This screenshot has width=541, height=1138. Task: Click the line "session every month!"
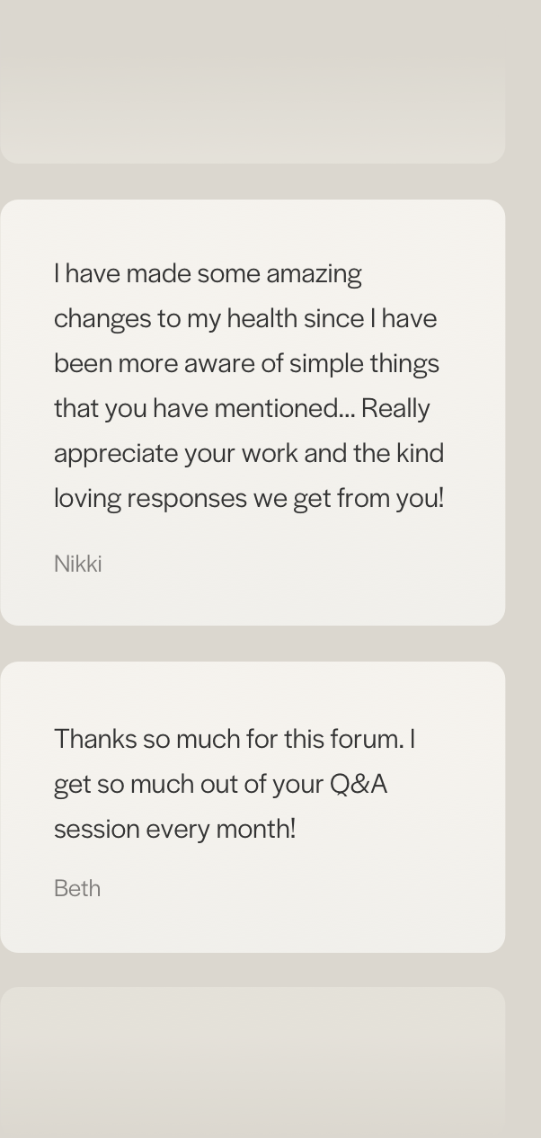(x=175, y=829)
